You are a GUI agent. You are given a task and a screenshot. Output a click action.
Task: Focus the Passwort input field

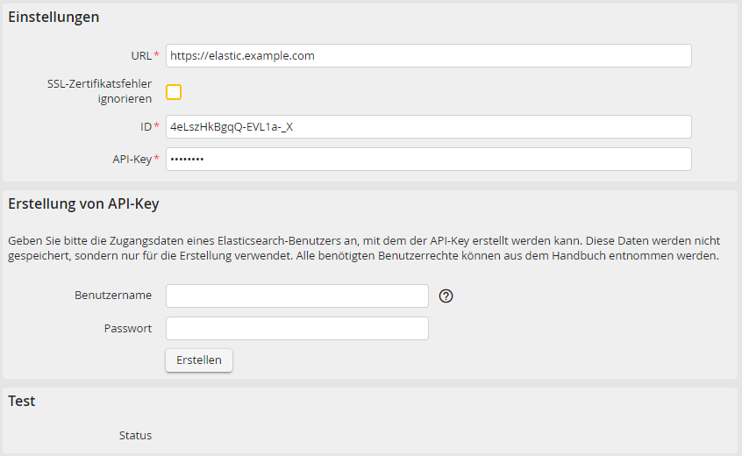pos(296,329)
